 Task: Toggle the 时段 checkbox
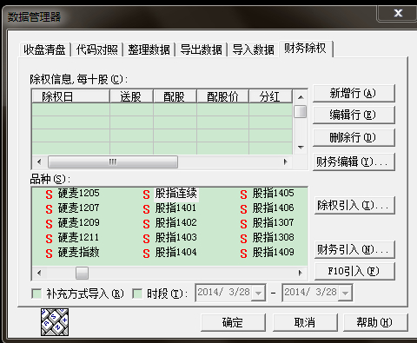(137, 294)
